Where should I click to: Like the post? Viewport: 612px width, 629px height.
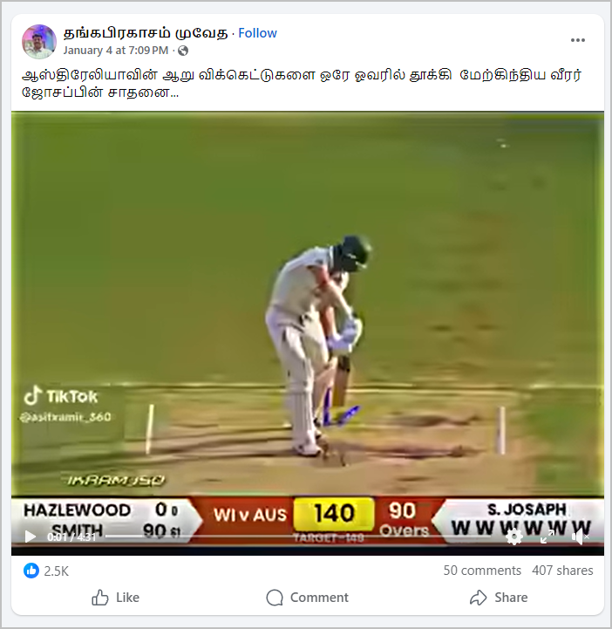(115, 598)
